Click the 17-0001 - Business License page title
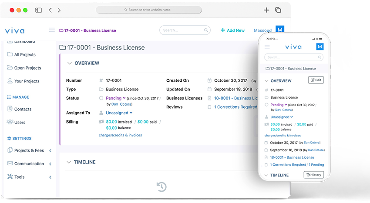Viewport: 370px width, 203px height. [102, 47]
